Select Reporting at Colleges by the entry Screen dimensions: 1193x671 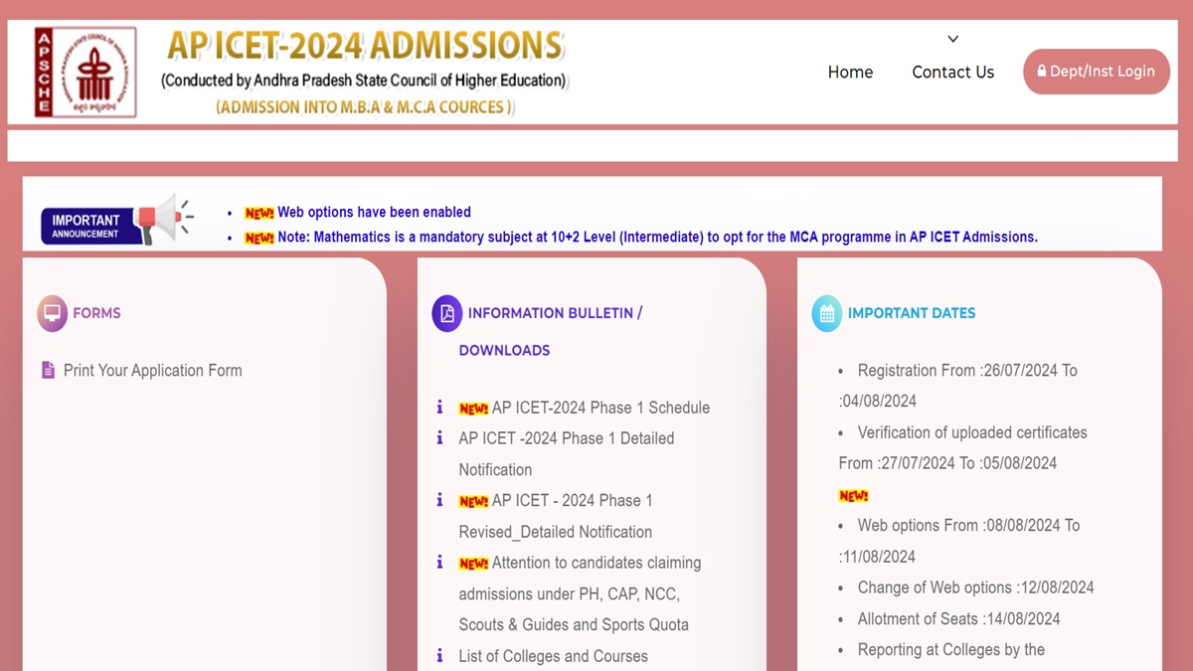[x=951, y=650]
